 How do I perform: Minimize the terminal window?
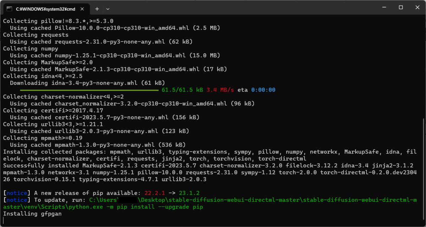[384, 7]
